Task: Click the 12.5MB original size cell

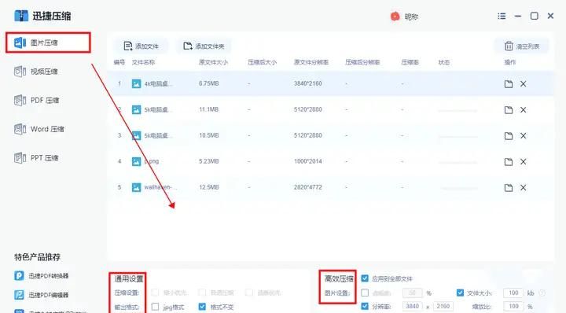Action: (208, 187)
